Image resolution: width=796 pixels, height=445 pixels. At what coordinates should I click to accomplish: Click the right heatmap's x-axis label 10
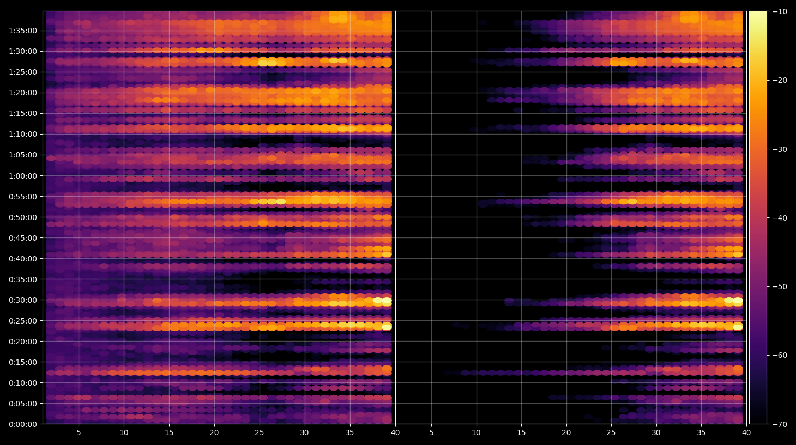(x=476, y=433)
